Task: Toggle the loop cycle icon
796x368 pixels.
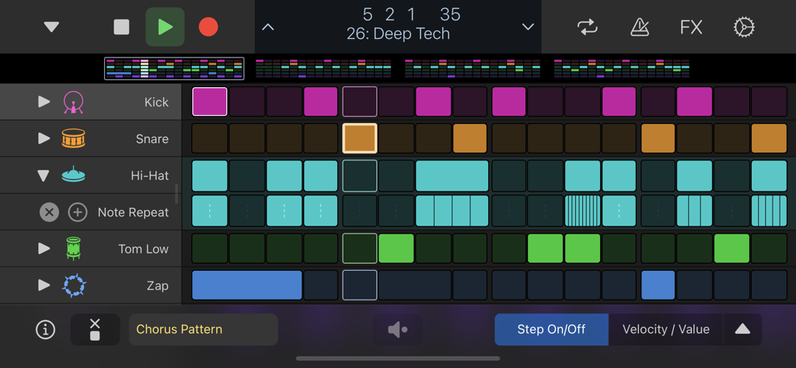Action: point(588,27)
